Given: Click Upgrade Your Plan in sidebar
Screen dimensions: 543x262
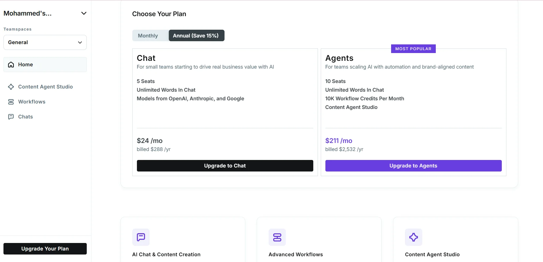Looking at the screenshot, I should 45,249.
